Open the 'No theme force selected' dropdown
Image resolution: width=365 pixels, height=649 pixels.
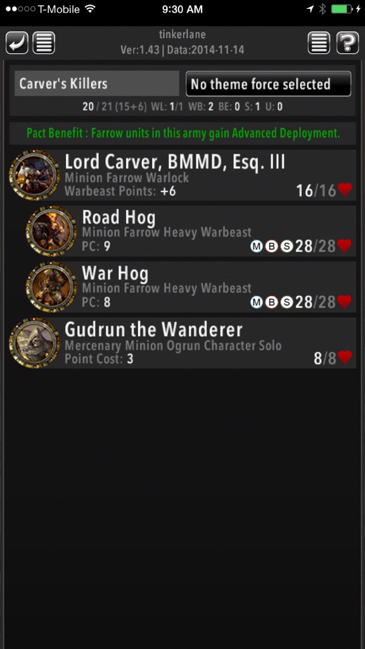pyautogui.click(x=269, y=84)
